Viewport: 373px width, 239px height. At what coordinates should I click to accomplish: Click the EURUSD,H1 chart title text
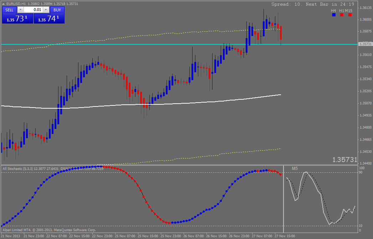click(x=16, y=4)
